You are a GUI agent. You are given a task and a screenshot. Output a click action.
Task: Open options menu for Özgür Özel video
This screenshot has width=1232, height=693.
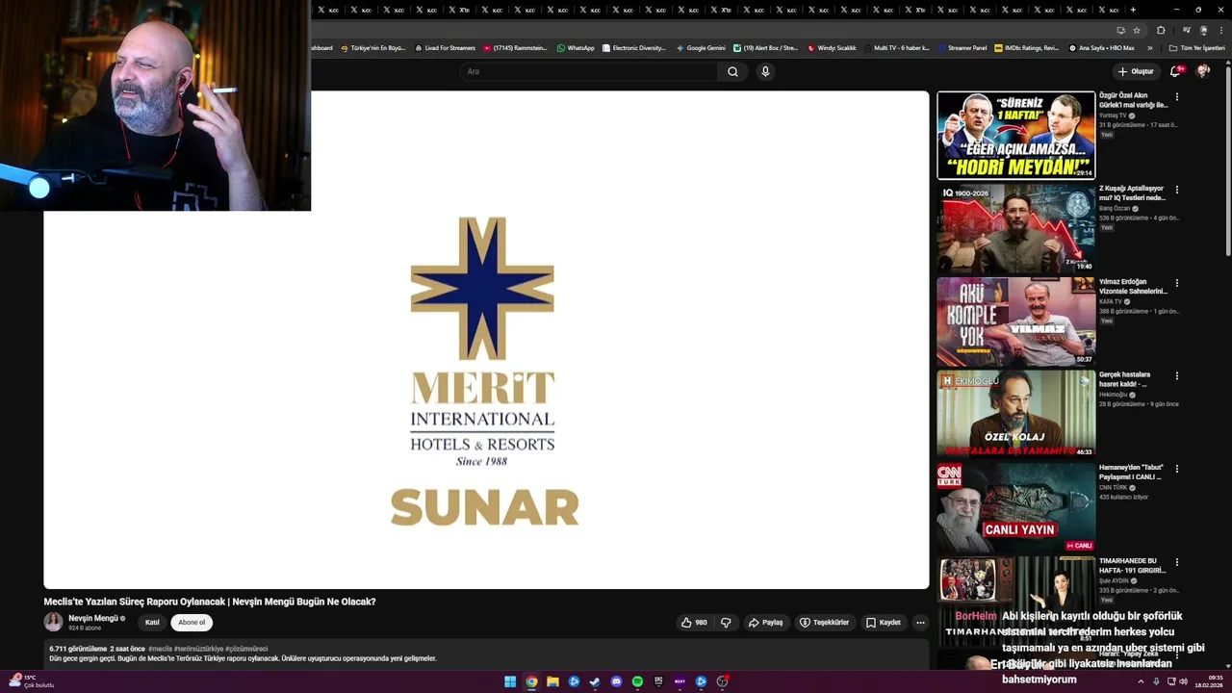1176,97
